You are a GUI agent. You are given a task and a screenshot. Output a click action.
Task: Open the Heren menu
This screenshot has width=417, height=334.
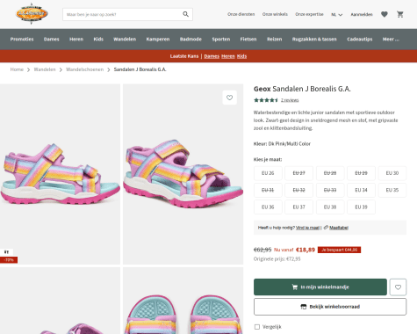pyautogui.click(x=76, y=39)
